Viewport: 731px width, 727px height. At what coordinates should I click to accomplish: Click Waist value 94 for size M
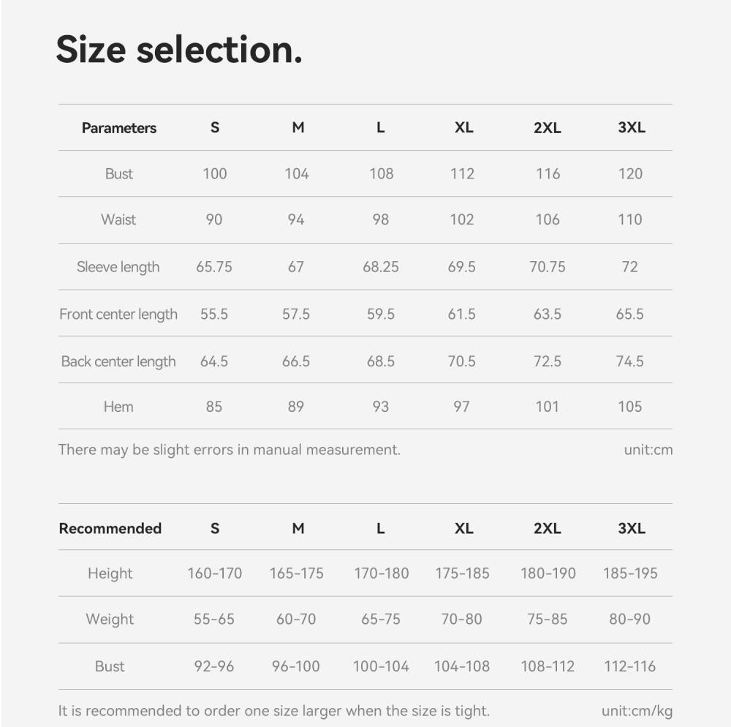[295, 219]
